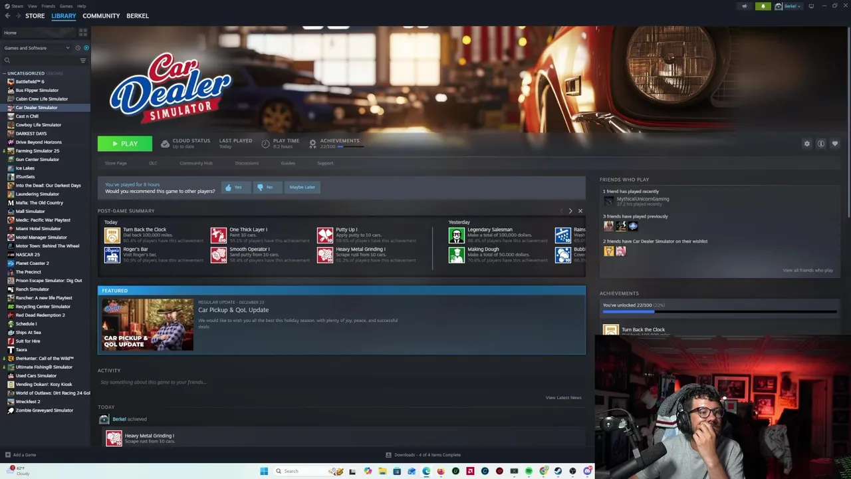The height and width of the screenshot is (479, 851).
Task: Open the green notifications bell
Action: 763,7
